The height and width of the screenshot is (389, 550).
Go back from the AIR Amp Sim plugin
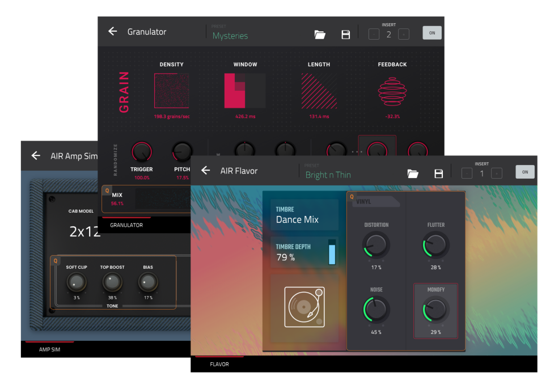click(36, 156)
